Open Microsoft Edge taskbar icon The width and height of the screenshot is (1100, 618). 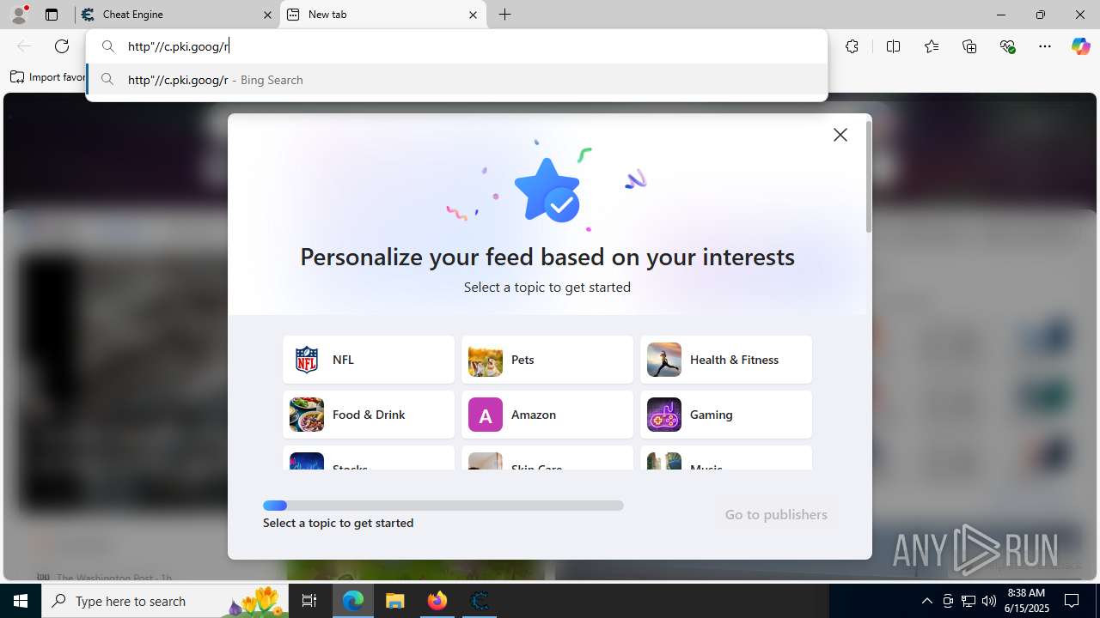[x=353, y=601]
